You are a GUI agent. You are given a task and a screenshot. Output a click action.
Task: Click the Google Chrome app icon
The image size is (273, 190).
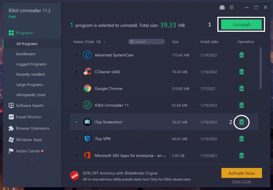(87, 88)
